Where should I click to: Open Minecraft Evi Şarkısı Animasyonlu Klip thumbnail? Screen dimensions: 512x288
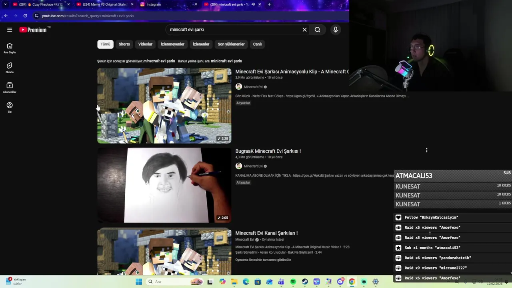pyautogui.click(x=164, y=106)
